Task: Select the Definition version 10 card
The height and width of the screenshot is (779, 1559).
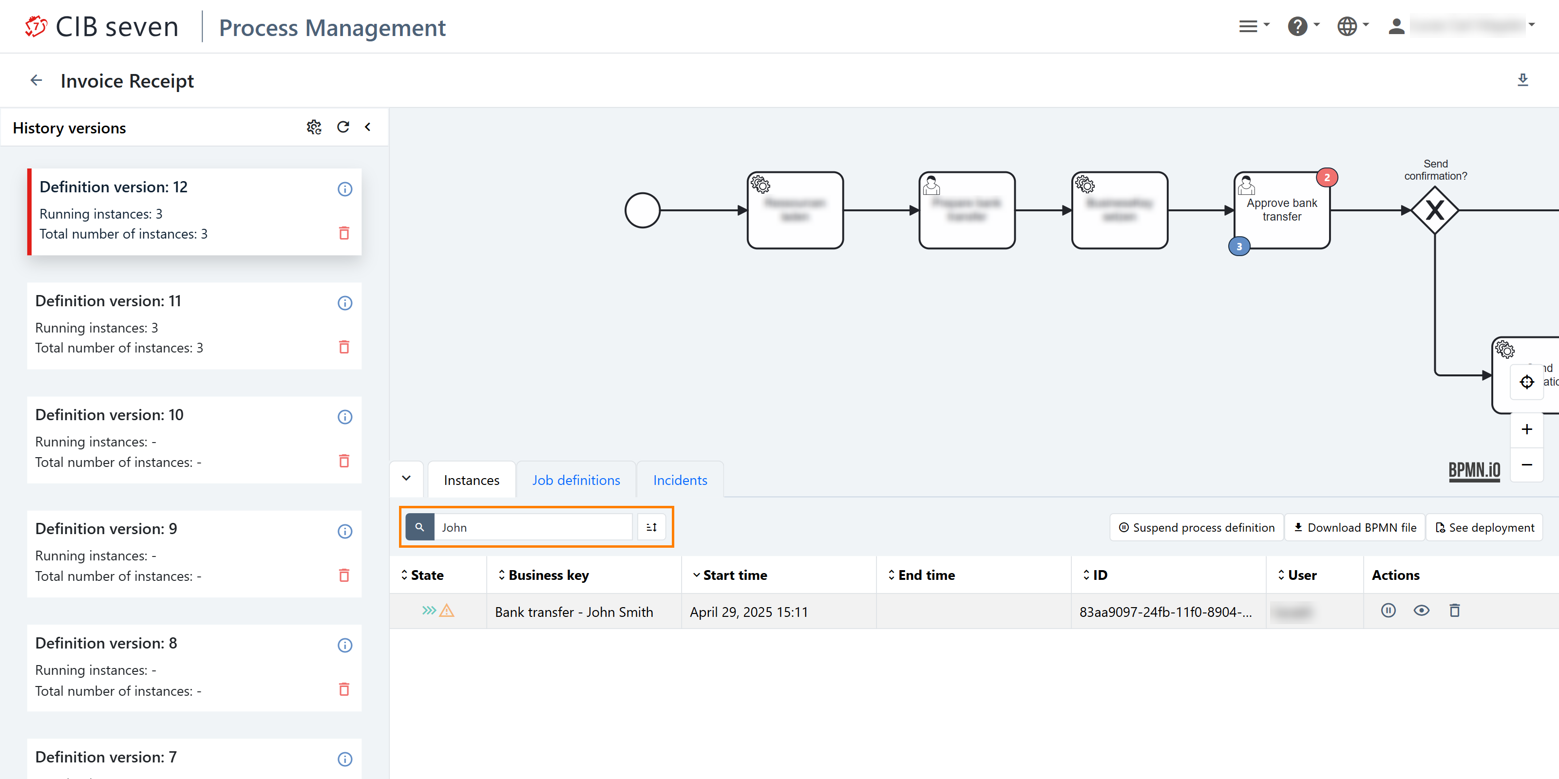Action: 194,440
